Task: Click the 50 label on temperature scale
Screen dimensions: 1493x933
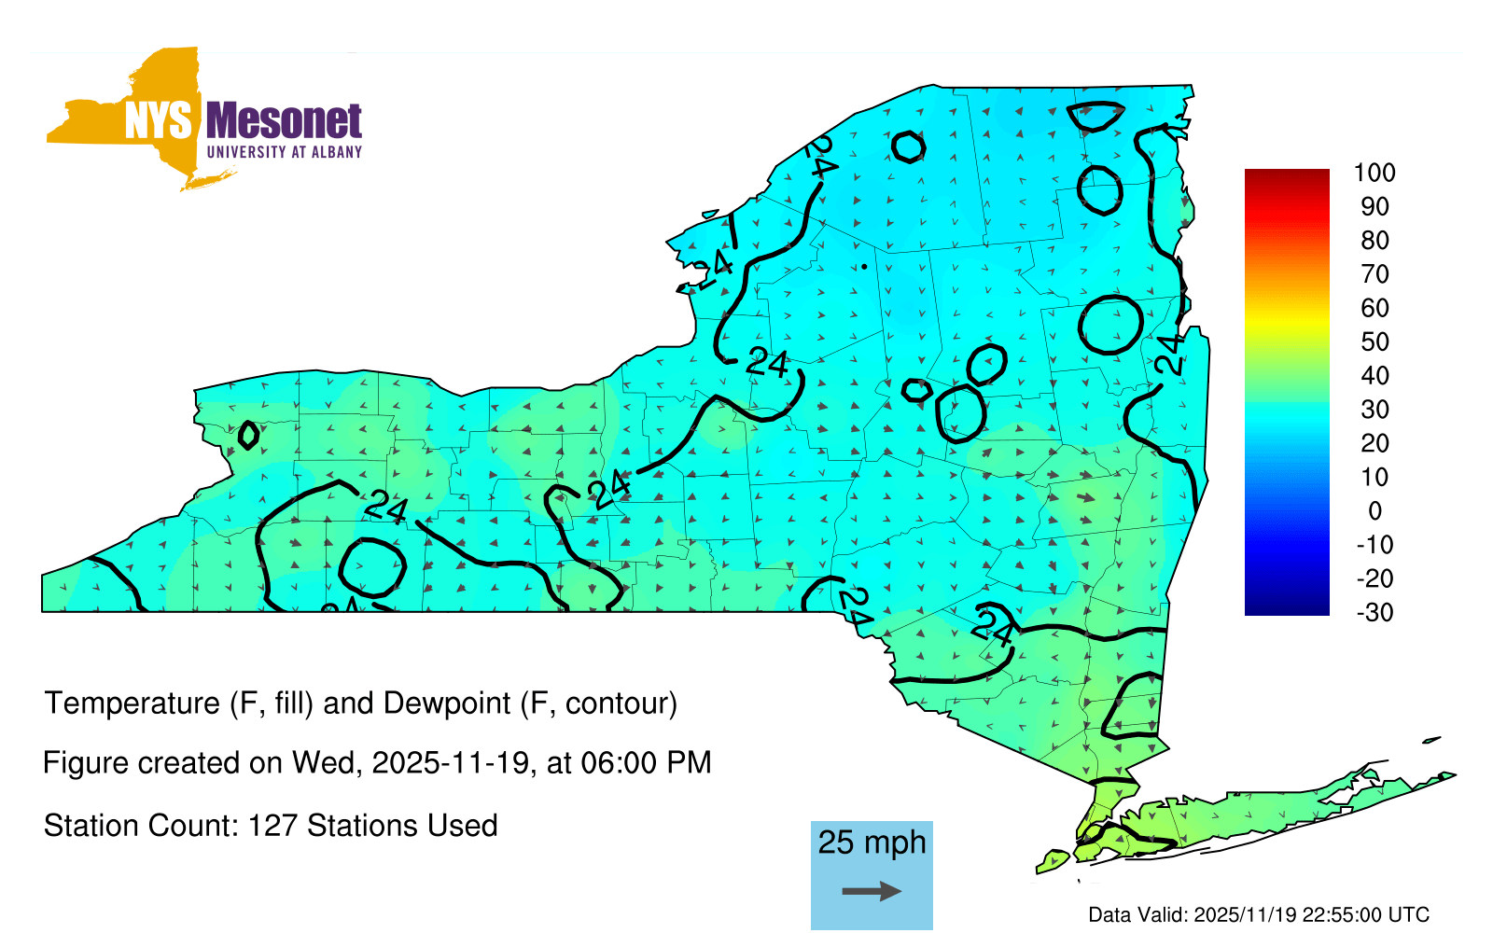Action: (1374, 341)
